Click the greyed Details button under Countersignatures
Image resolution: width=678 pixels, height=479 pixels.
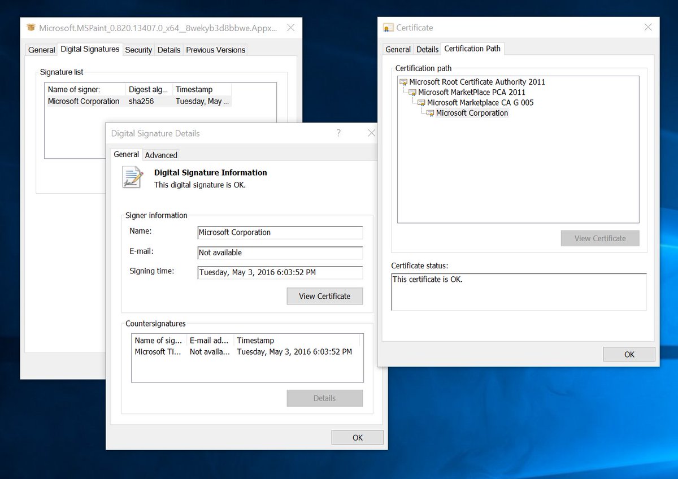[x=325, y=398]
